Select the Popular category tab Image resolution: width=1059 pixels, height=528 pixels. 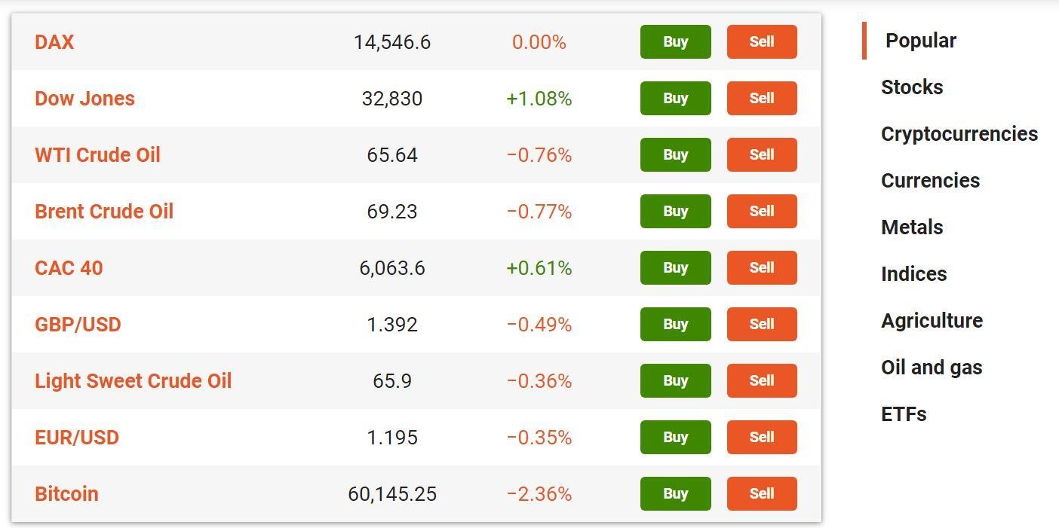coord(920,41)
